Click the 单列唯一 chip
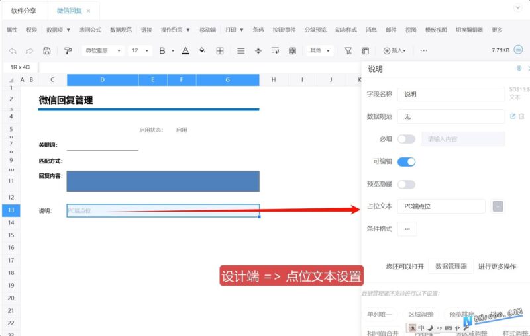 point(380,314)
